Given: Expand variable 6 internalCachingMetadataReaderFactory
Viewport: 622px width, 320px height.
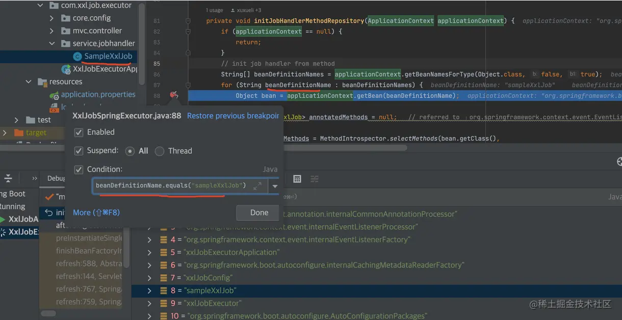Looking at the screenshot, I should click(149, 265).
